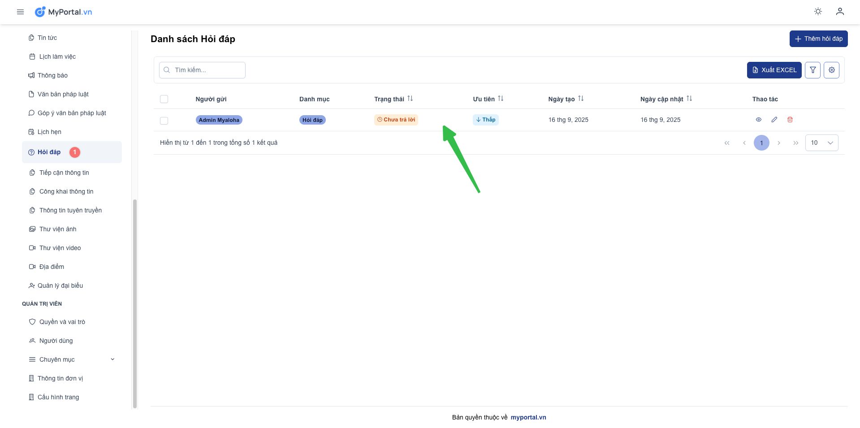View row details with eye icon

pos(758,120)
